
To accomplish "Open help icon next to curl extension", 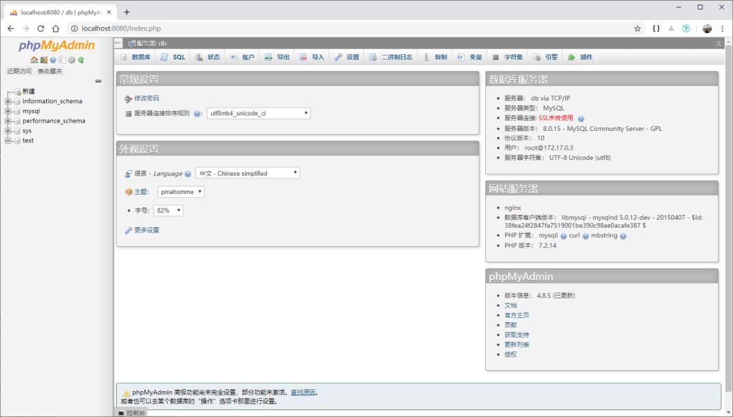I will (x=585, y=236).
